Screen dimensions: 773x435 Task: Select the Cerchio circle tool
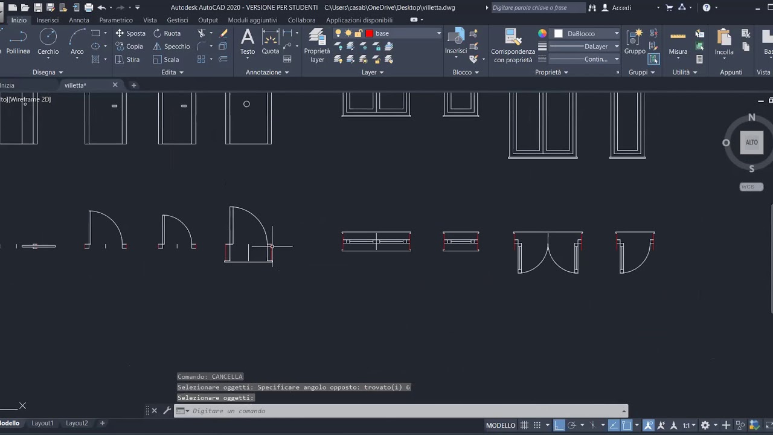(x=48, y=42)
